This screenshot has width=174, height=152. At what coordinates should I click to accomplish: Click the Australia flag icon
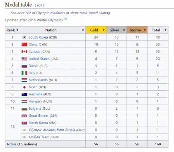click(24, 94)
